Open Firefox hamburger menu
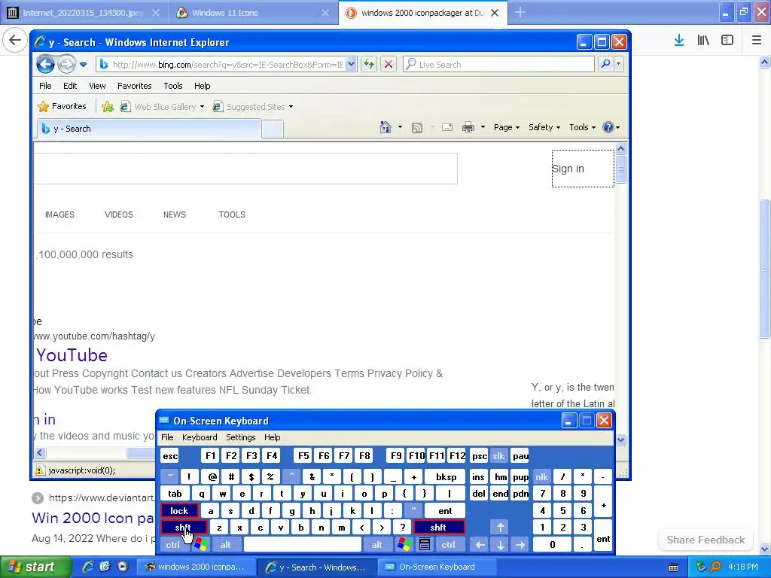771x578 pixels. pos(756,41)
